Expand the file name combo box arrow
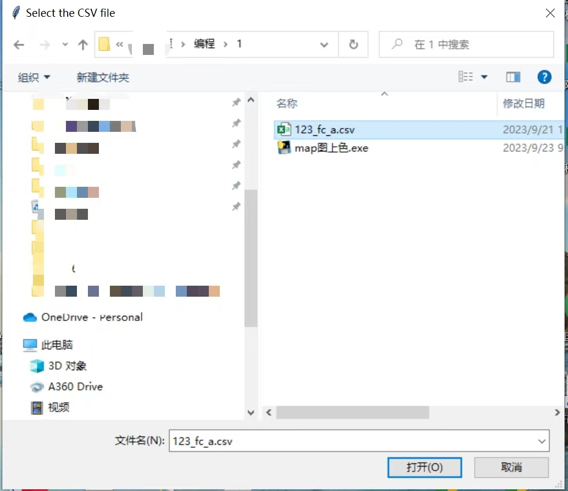Viewport: 568px width, 491px height. [x=543, y=441]
